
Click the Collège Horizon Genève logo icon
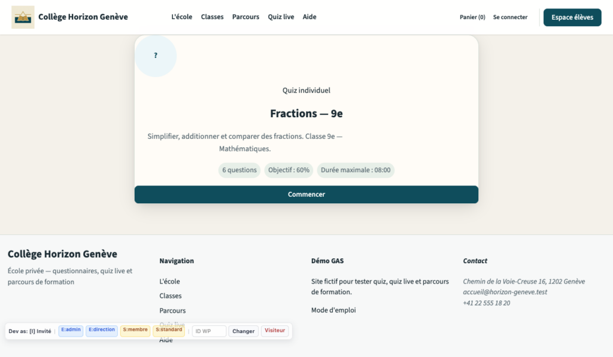23,17
